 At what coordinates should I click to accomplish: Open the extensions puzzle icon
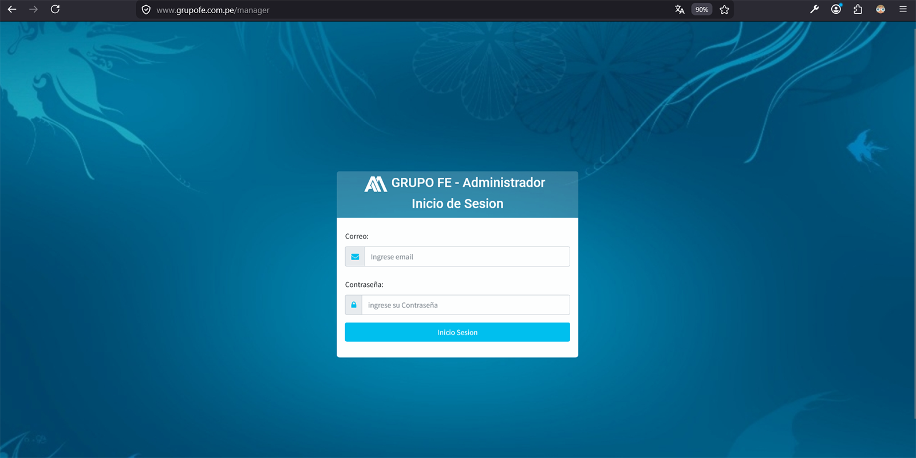point(858,9)
